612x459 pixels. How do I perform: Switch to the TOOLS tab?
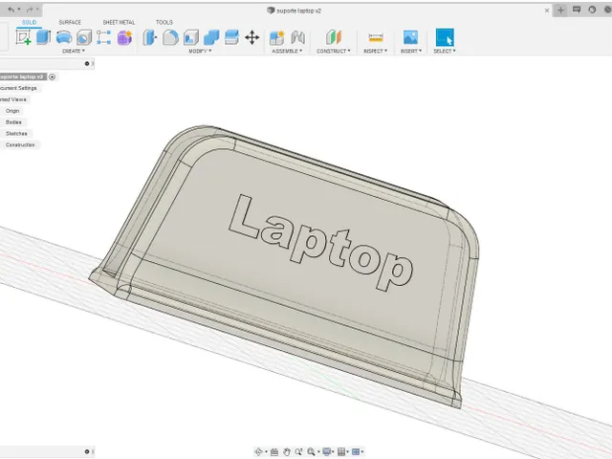(x=164, y=22)
